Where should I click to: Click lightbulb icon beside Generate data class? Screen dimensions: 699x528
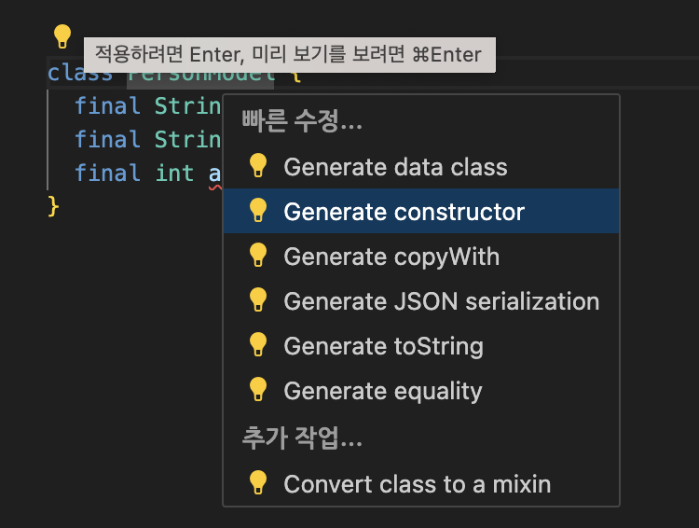click(258, 166)
